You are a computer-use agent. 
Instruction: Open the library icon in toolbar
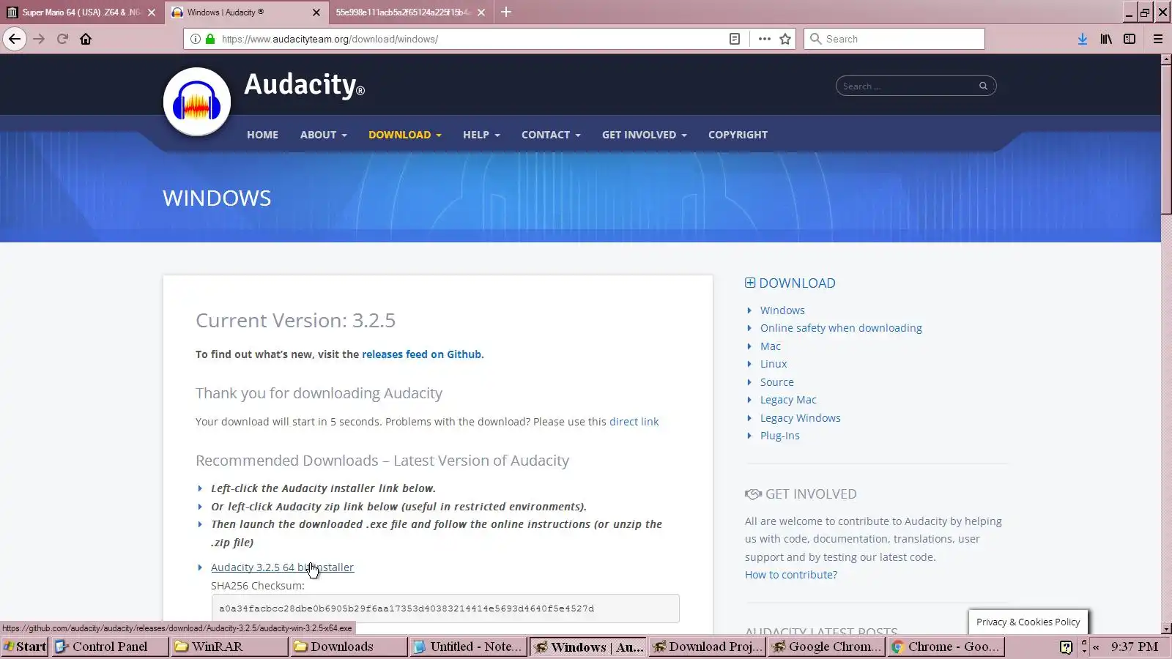coord(1106,39)
